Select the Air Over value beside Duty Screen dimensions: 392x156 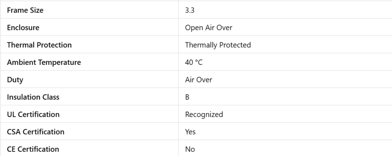[x=199, y=80]
